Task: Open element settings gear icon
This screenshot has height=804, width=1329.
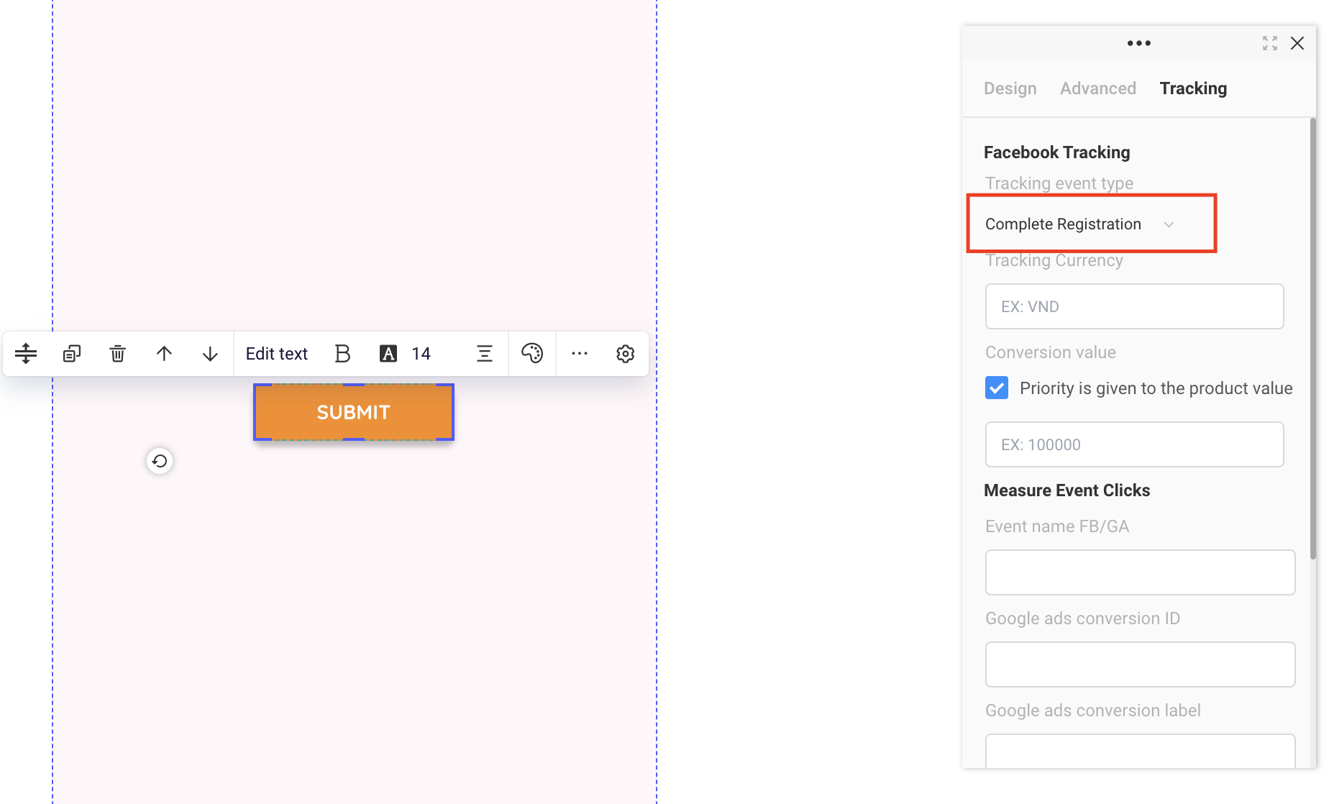Action: pyautogui.click(x=626, y=354)
